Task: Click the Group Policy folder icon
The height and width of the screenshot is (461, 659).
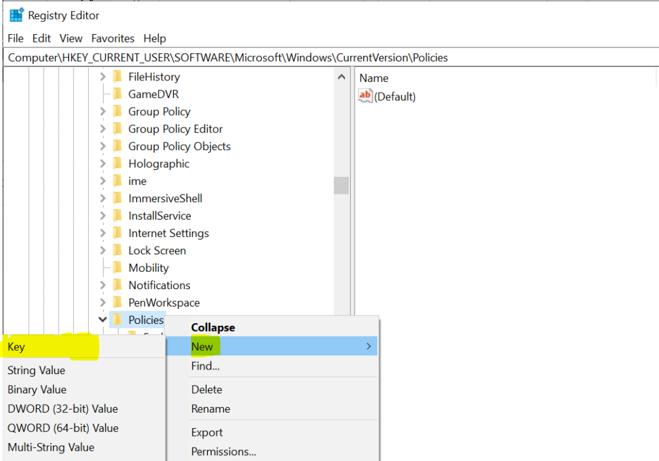Action: point(118,111)
